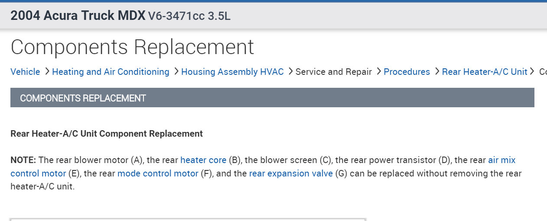Open Heating and Air Conditioning breadcrumb
Screen dimensions: 547x221
(111, 72)
